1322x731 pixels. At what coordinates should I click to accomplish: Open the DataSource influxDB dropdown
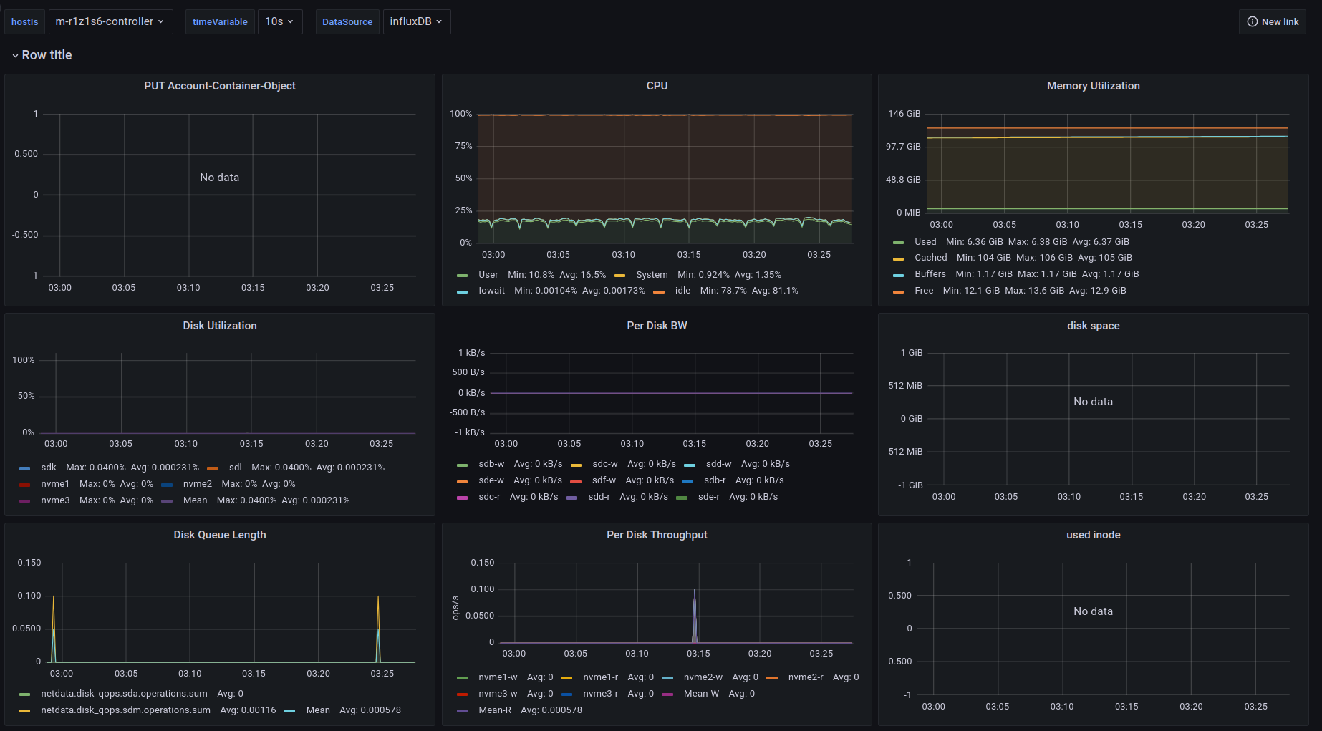coord(416,21)
